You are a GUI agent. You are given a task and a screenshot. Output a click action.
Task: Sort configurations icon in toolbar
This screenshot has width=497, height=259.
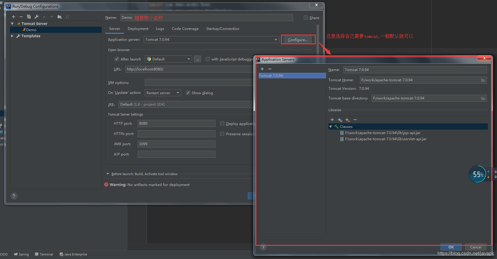click(67, 17)
